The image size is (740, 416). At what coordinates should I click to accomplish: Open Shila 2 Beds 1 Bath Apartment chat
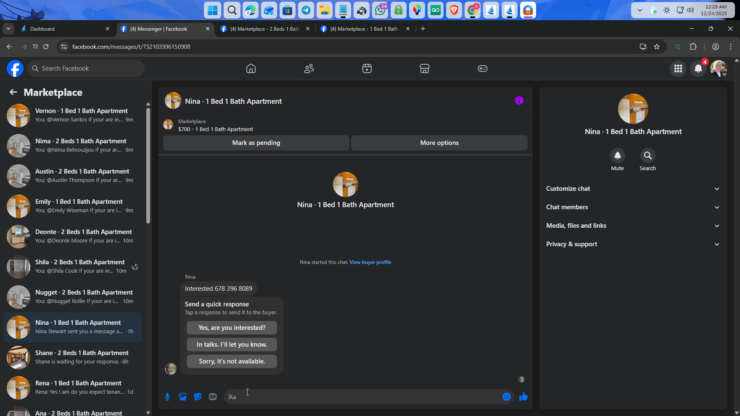point(72,266)
